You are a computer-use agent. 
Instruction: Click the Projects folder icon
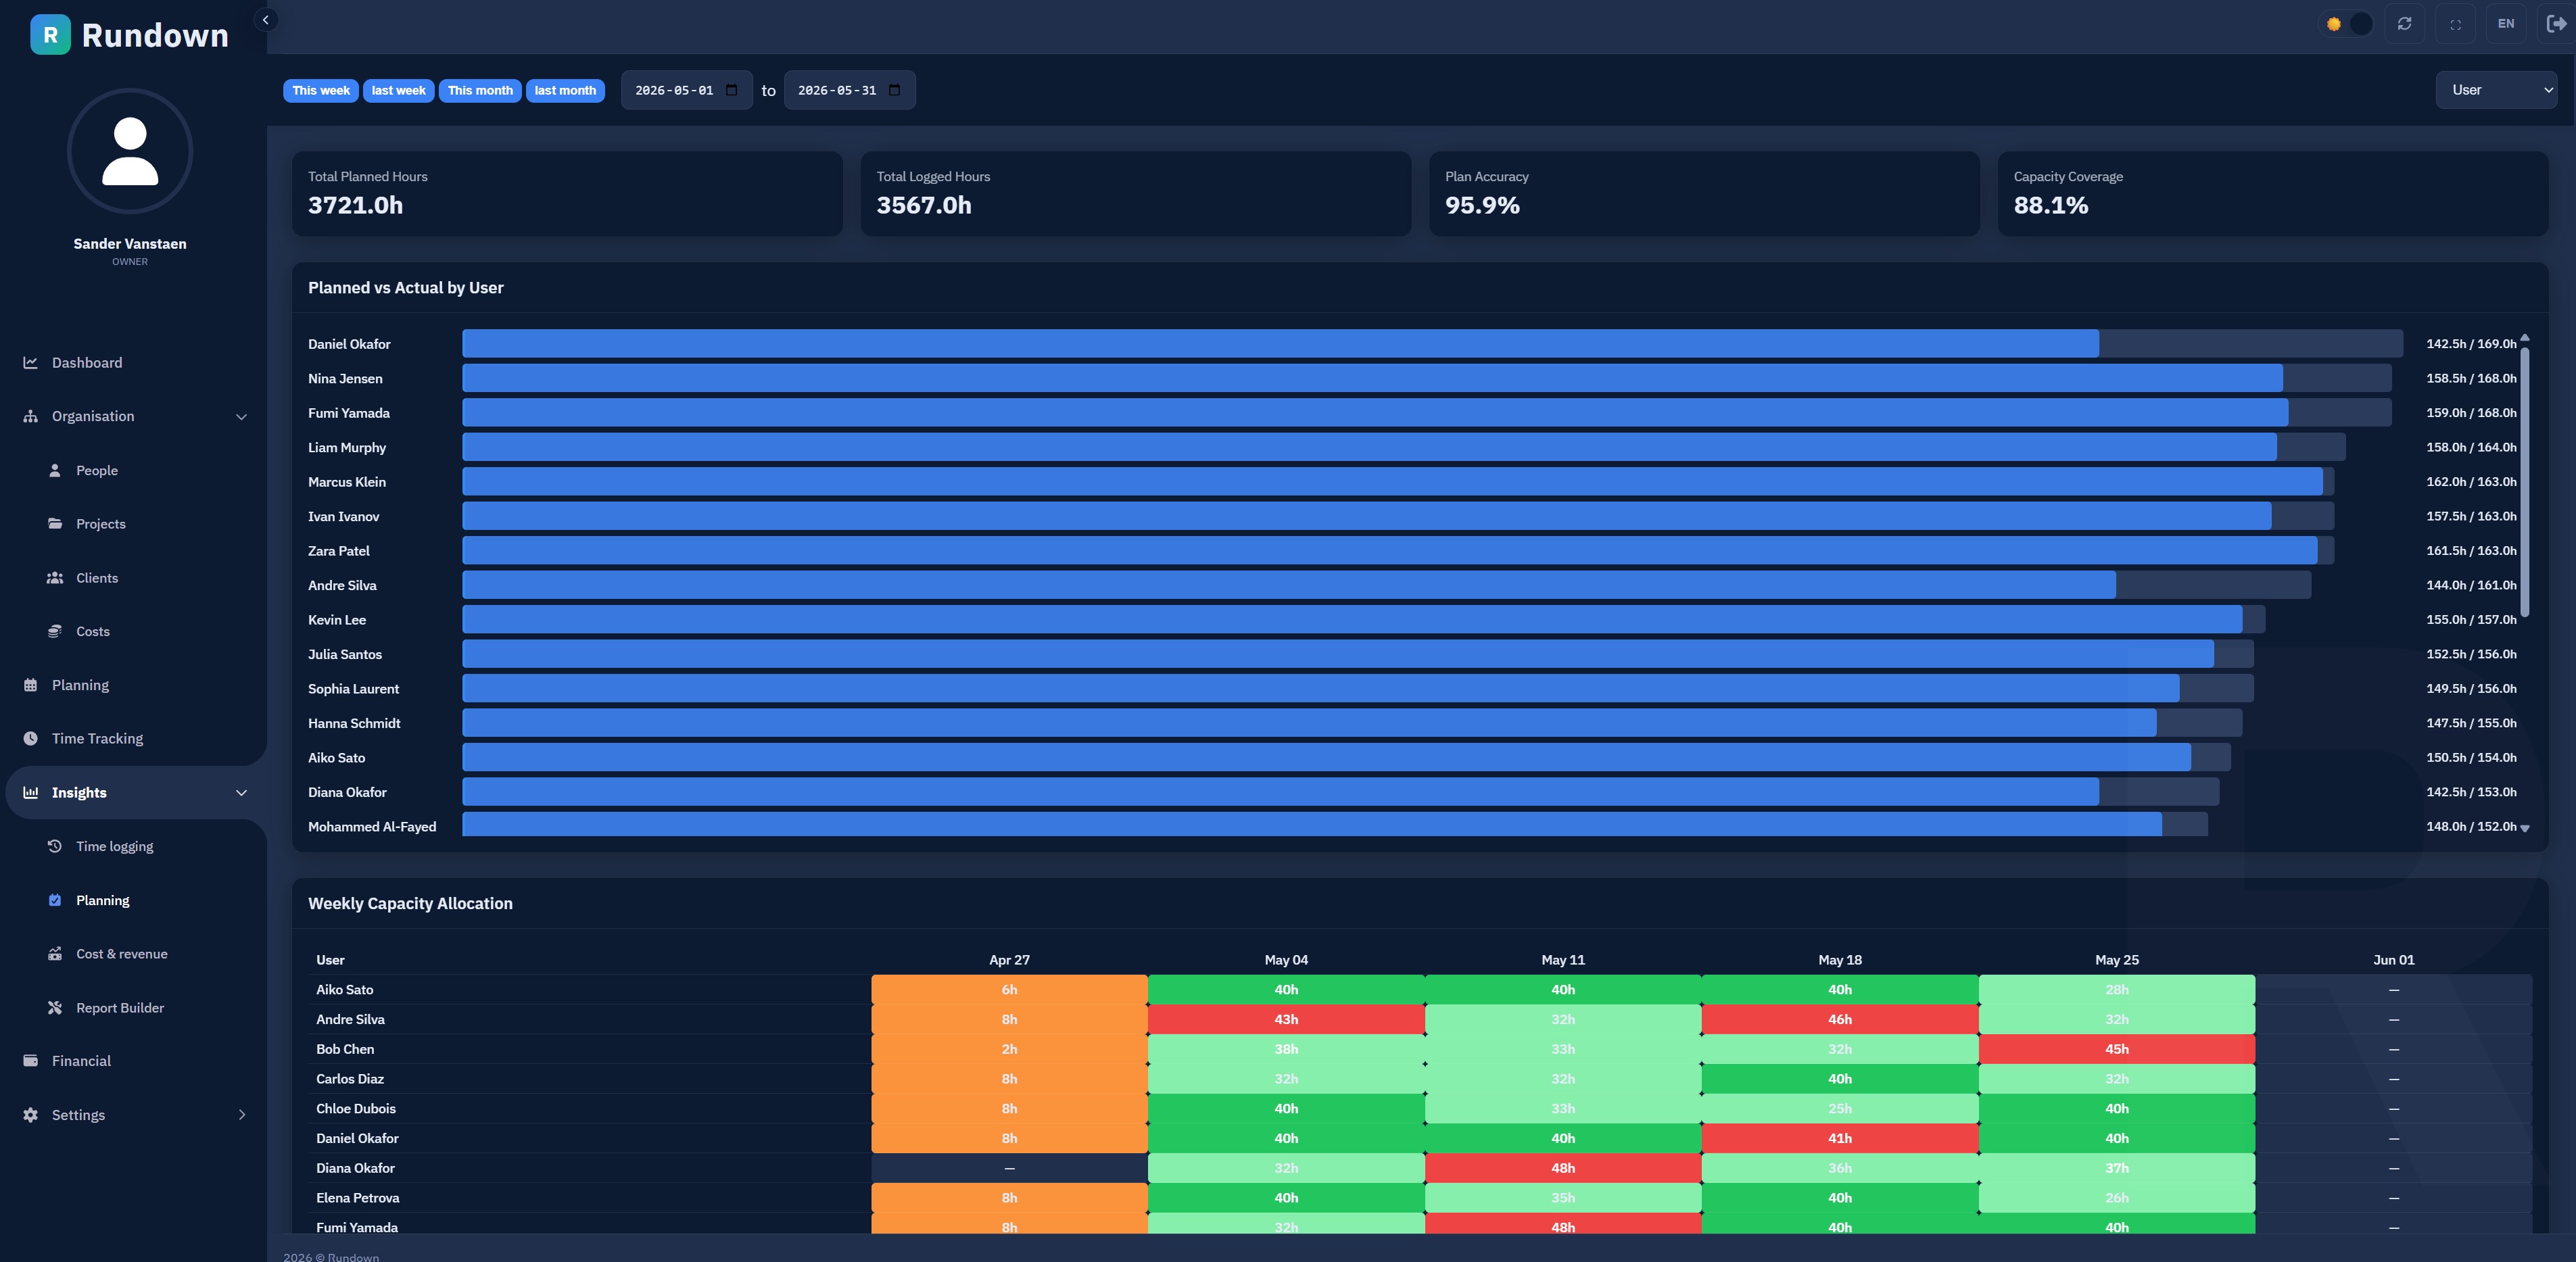coord(55,524)
